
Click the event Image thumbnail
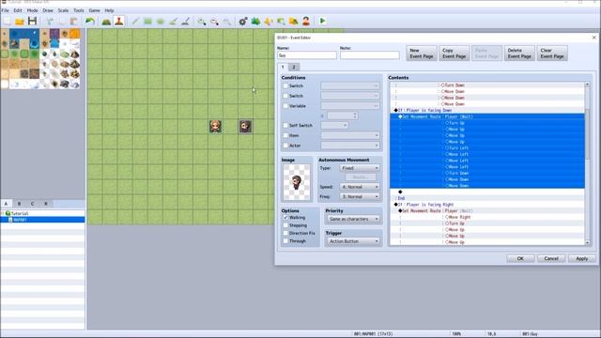pos(297,182)
